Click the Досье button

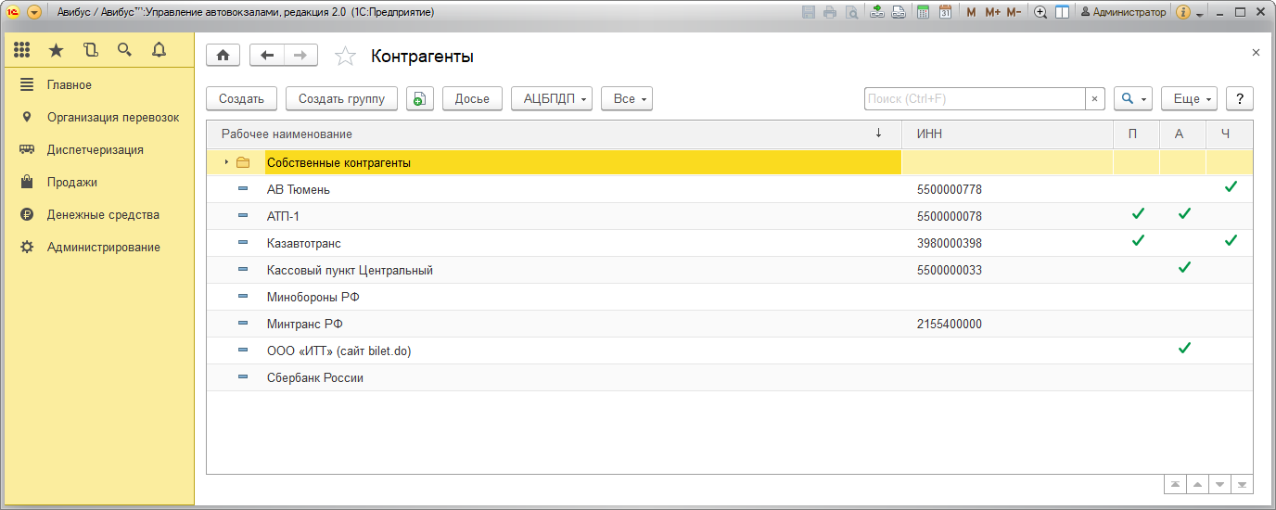tap(472, 98)
